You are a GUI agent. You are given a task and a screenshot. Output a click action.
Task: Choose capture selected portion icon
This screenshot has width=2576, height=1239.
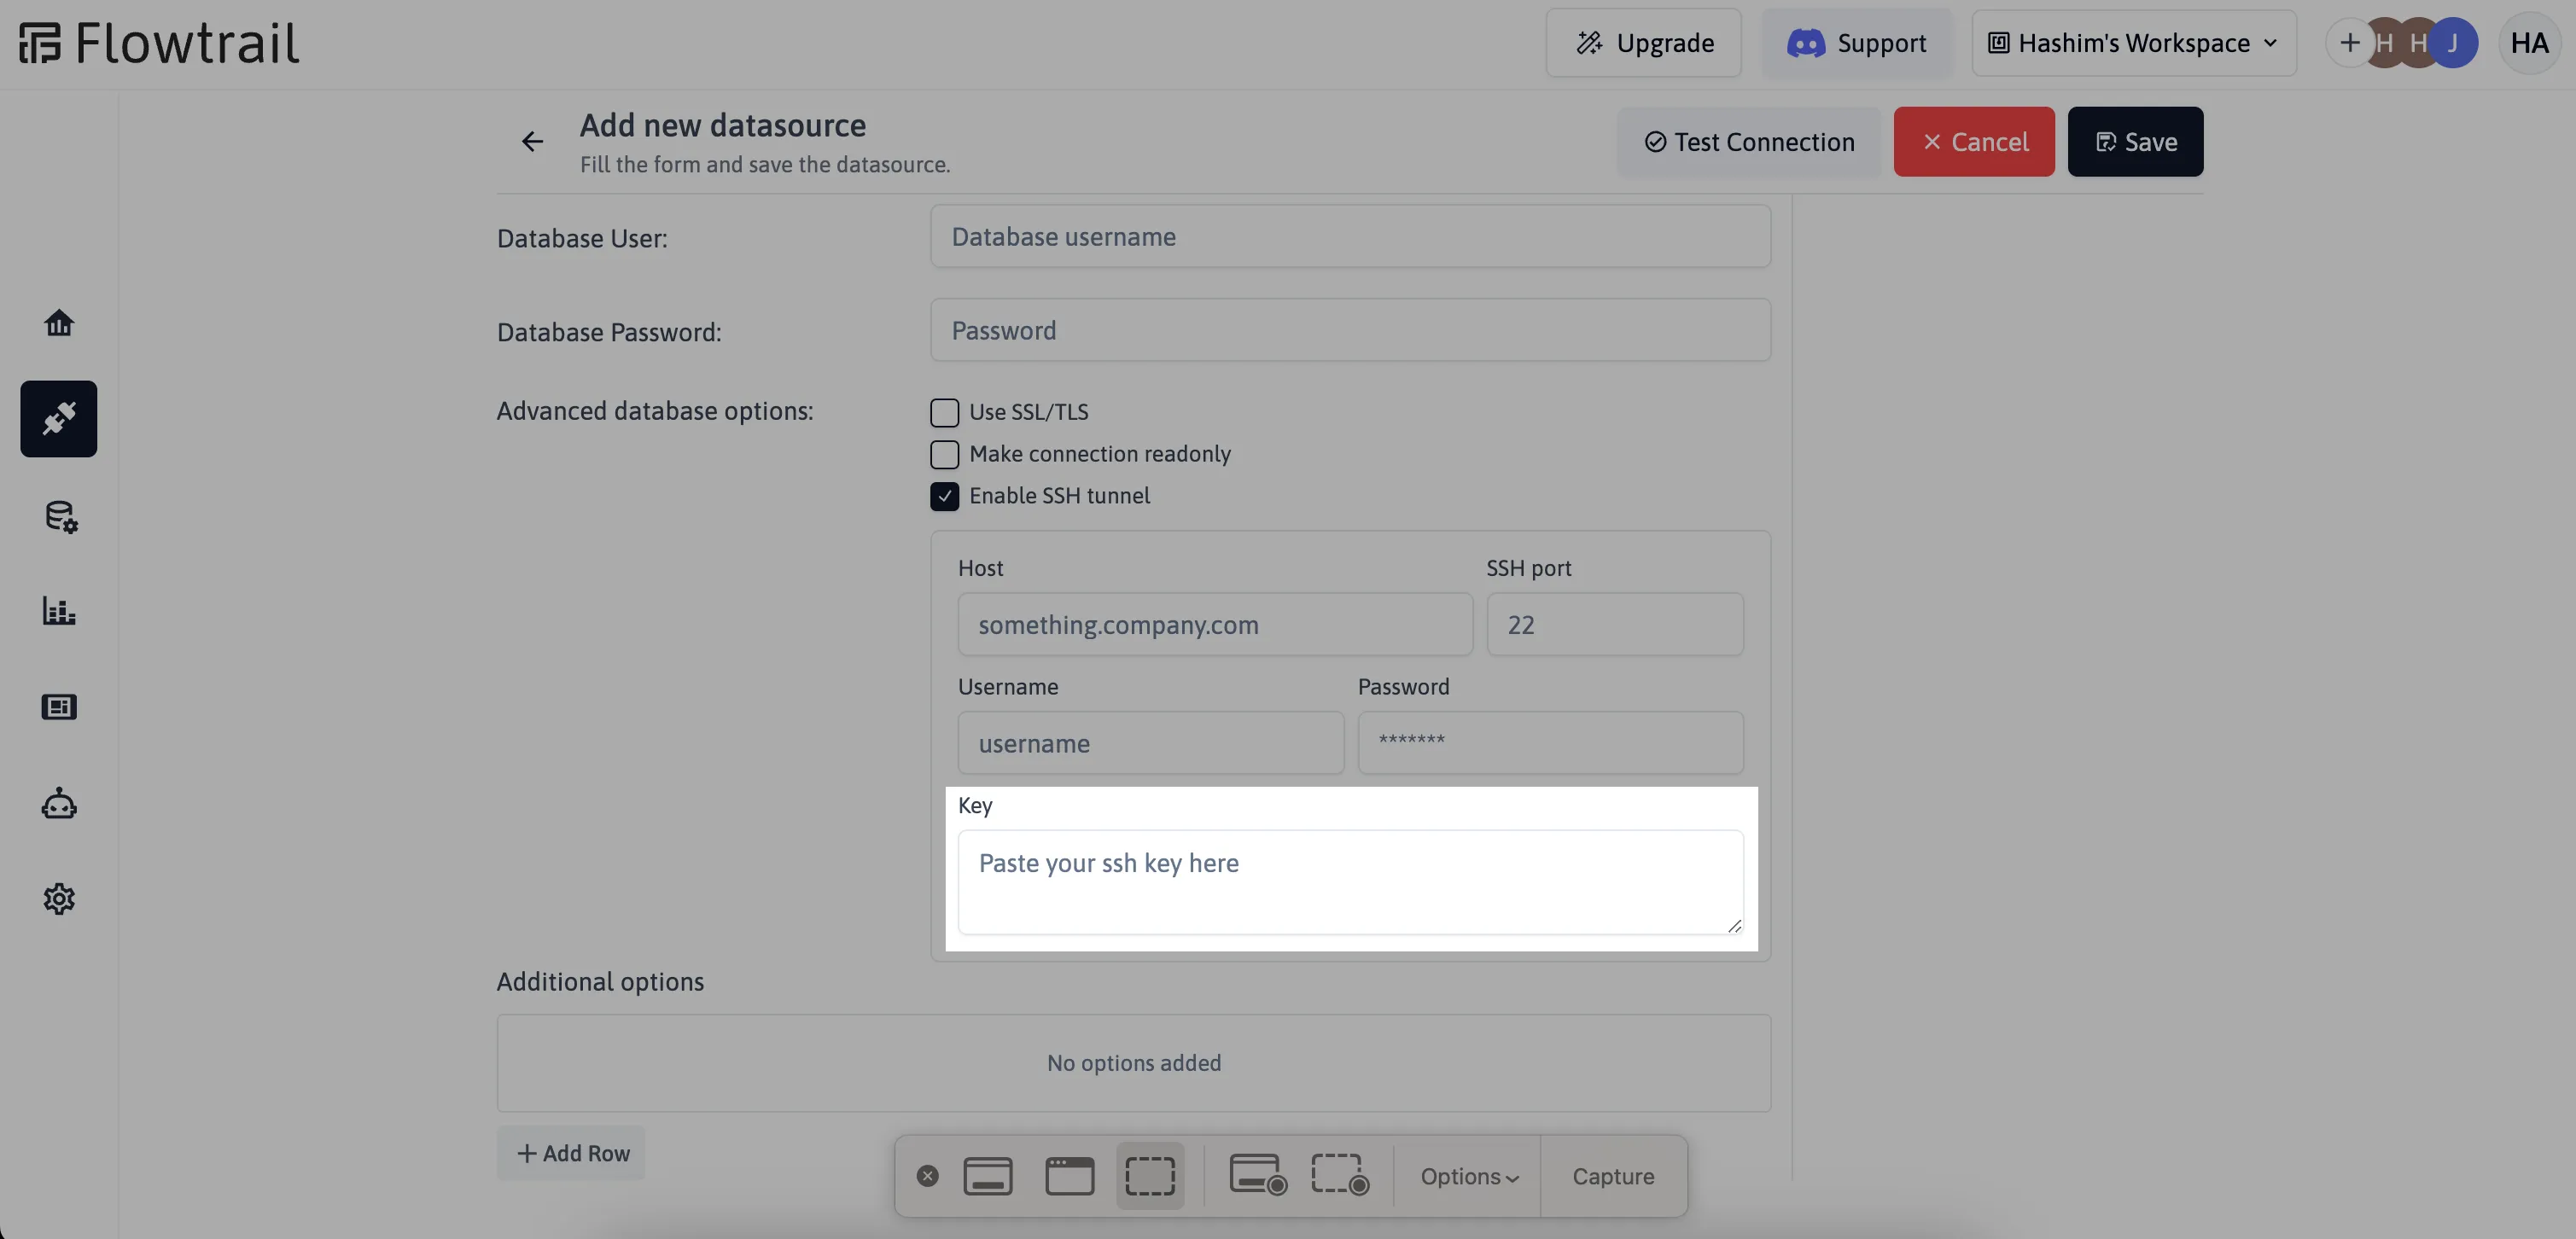(1150, 1175)
